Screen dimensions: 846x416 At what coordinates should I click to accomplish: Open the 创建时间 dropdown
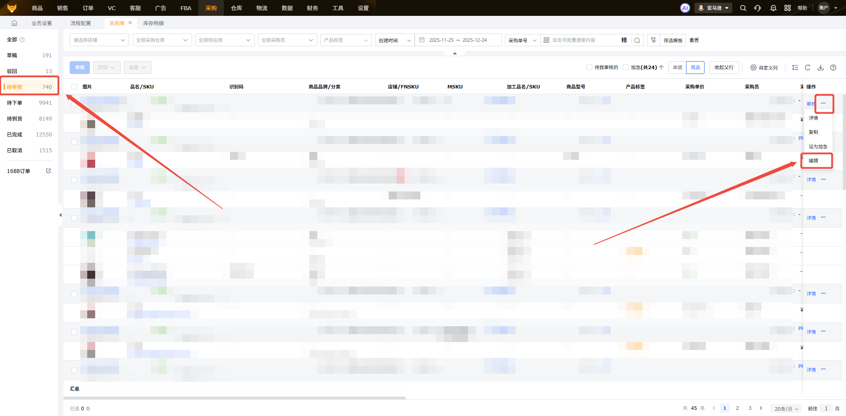(395, 40)
